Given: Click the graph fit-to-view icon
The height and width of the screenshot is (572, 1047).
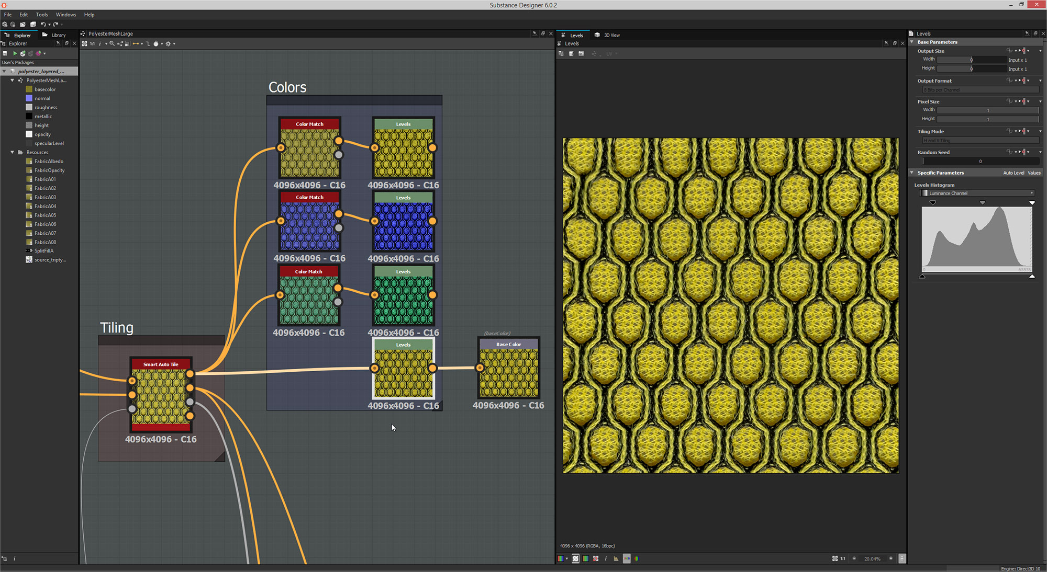Looking at the screenshot, I should click(84, 44).
